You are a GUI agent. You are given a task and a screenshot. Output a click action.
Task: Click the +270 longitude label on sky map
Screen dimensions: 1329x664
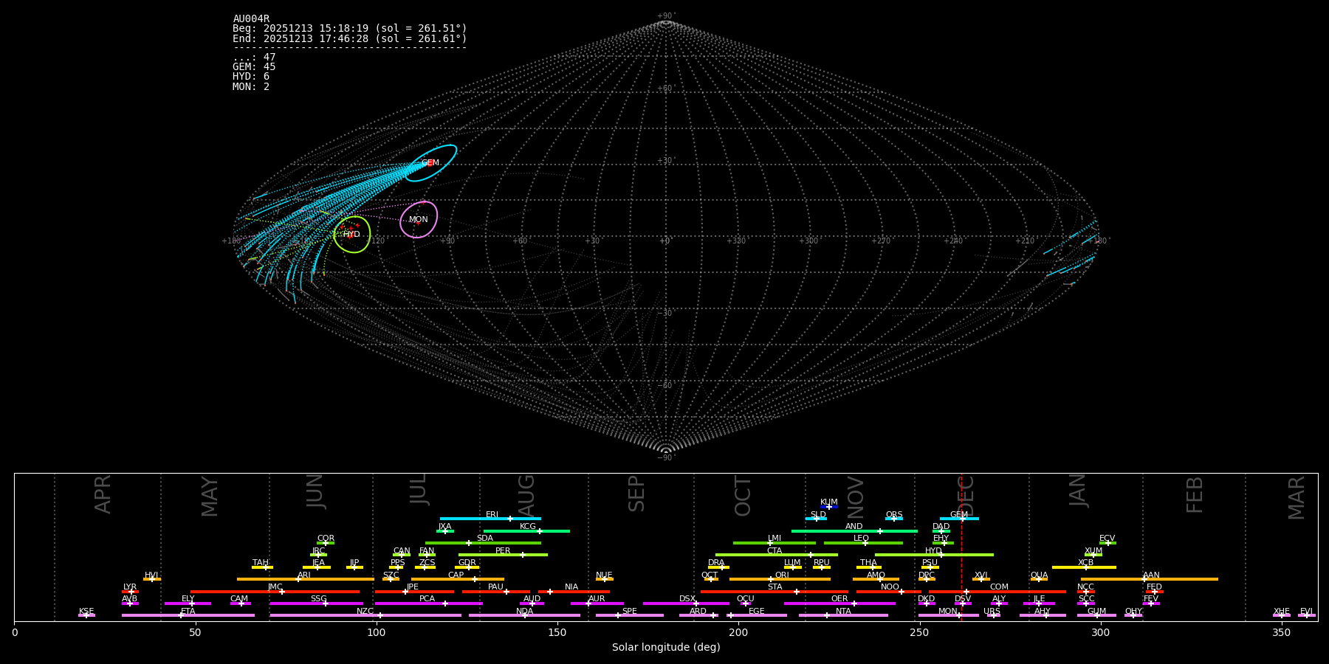[x=881, y=241]
